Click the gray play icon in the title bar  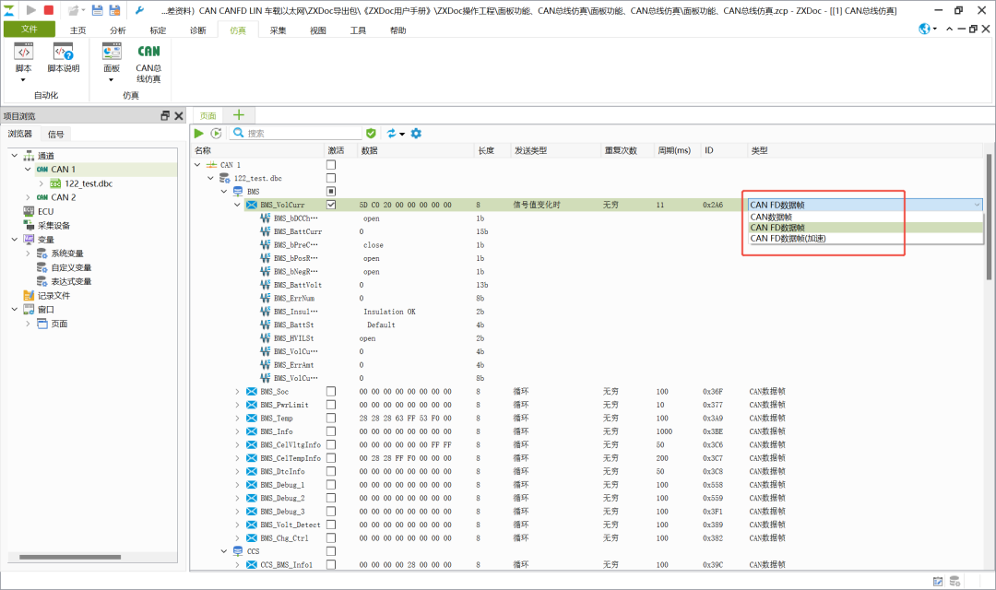pos(30,10)
